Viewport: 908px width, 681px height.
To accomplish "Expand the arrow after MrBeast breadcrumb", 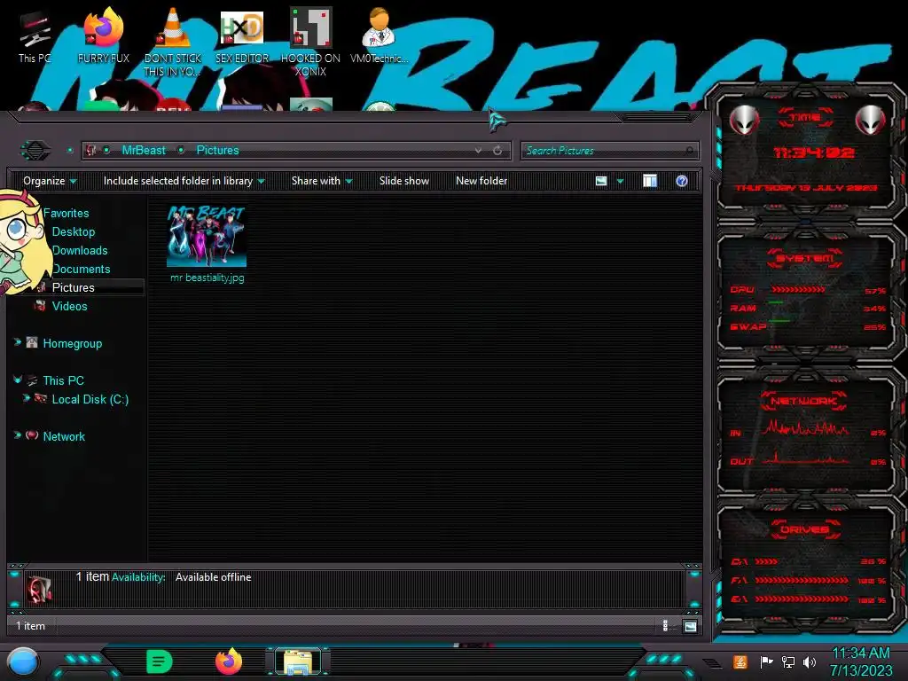I will click(x=181, y=151).
